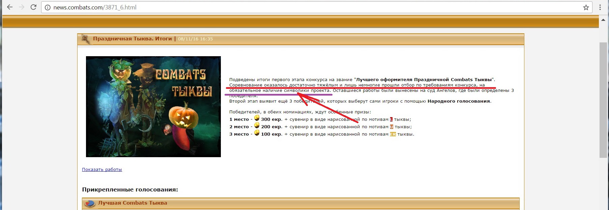The width and height of the screenshot is (609, 210).
Task: Click the address bar URL field
Action: click(x=303, y=7)
